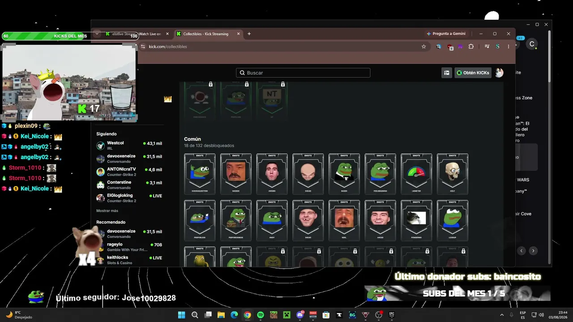573x322 pixels.
Task: Launch Microsoft Edge from the taskbar
Action: coord(234,315)
